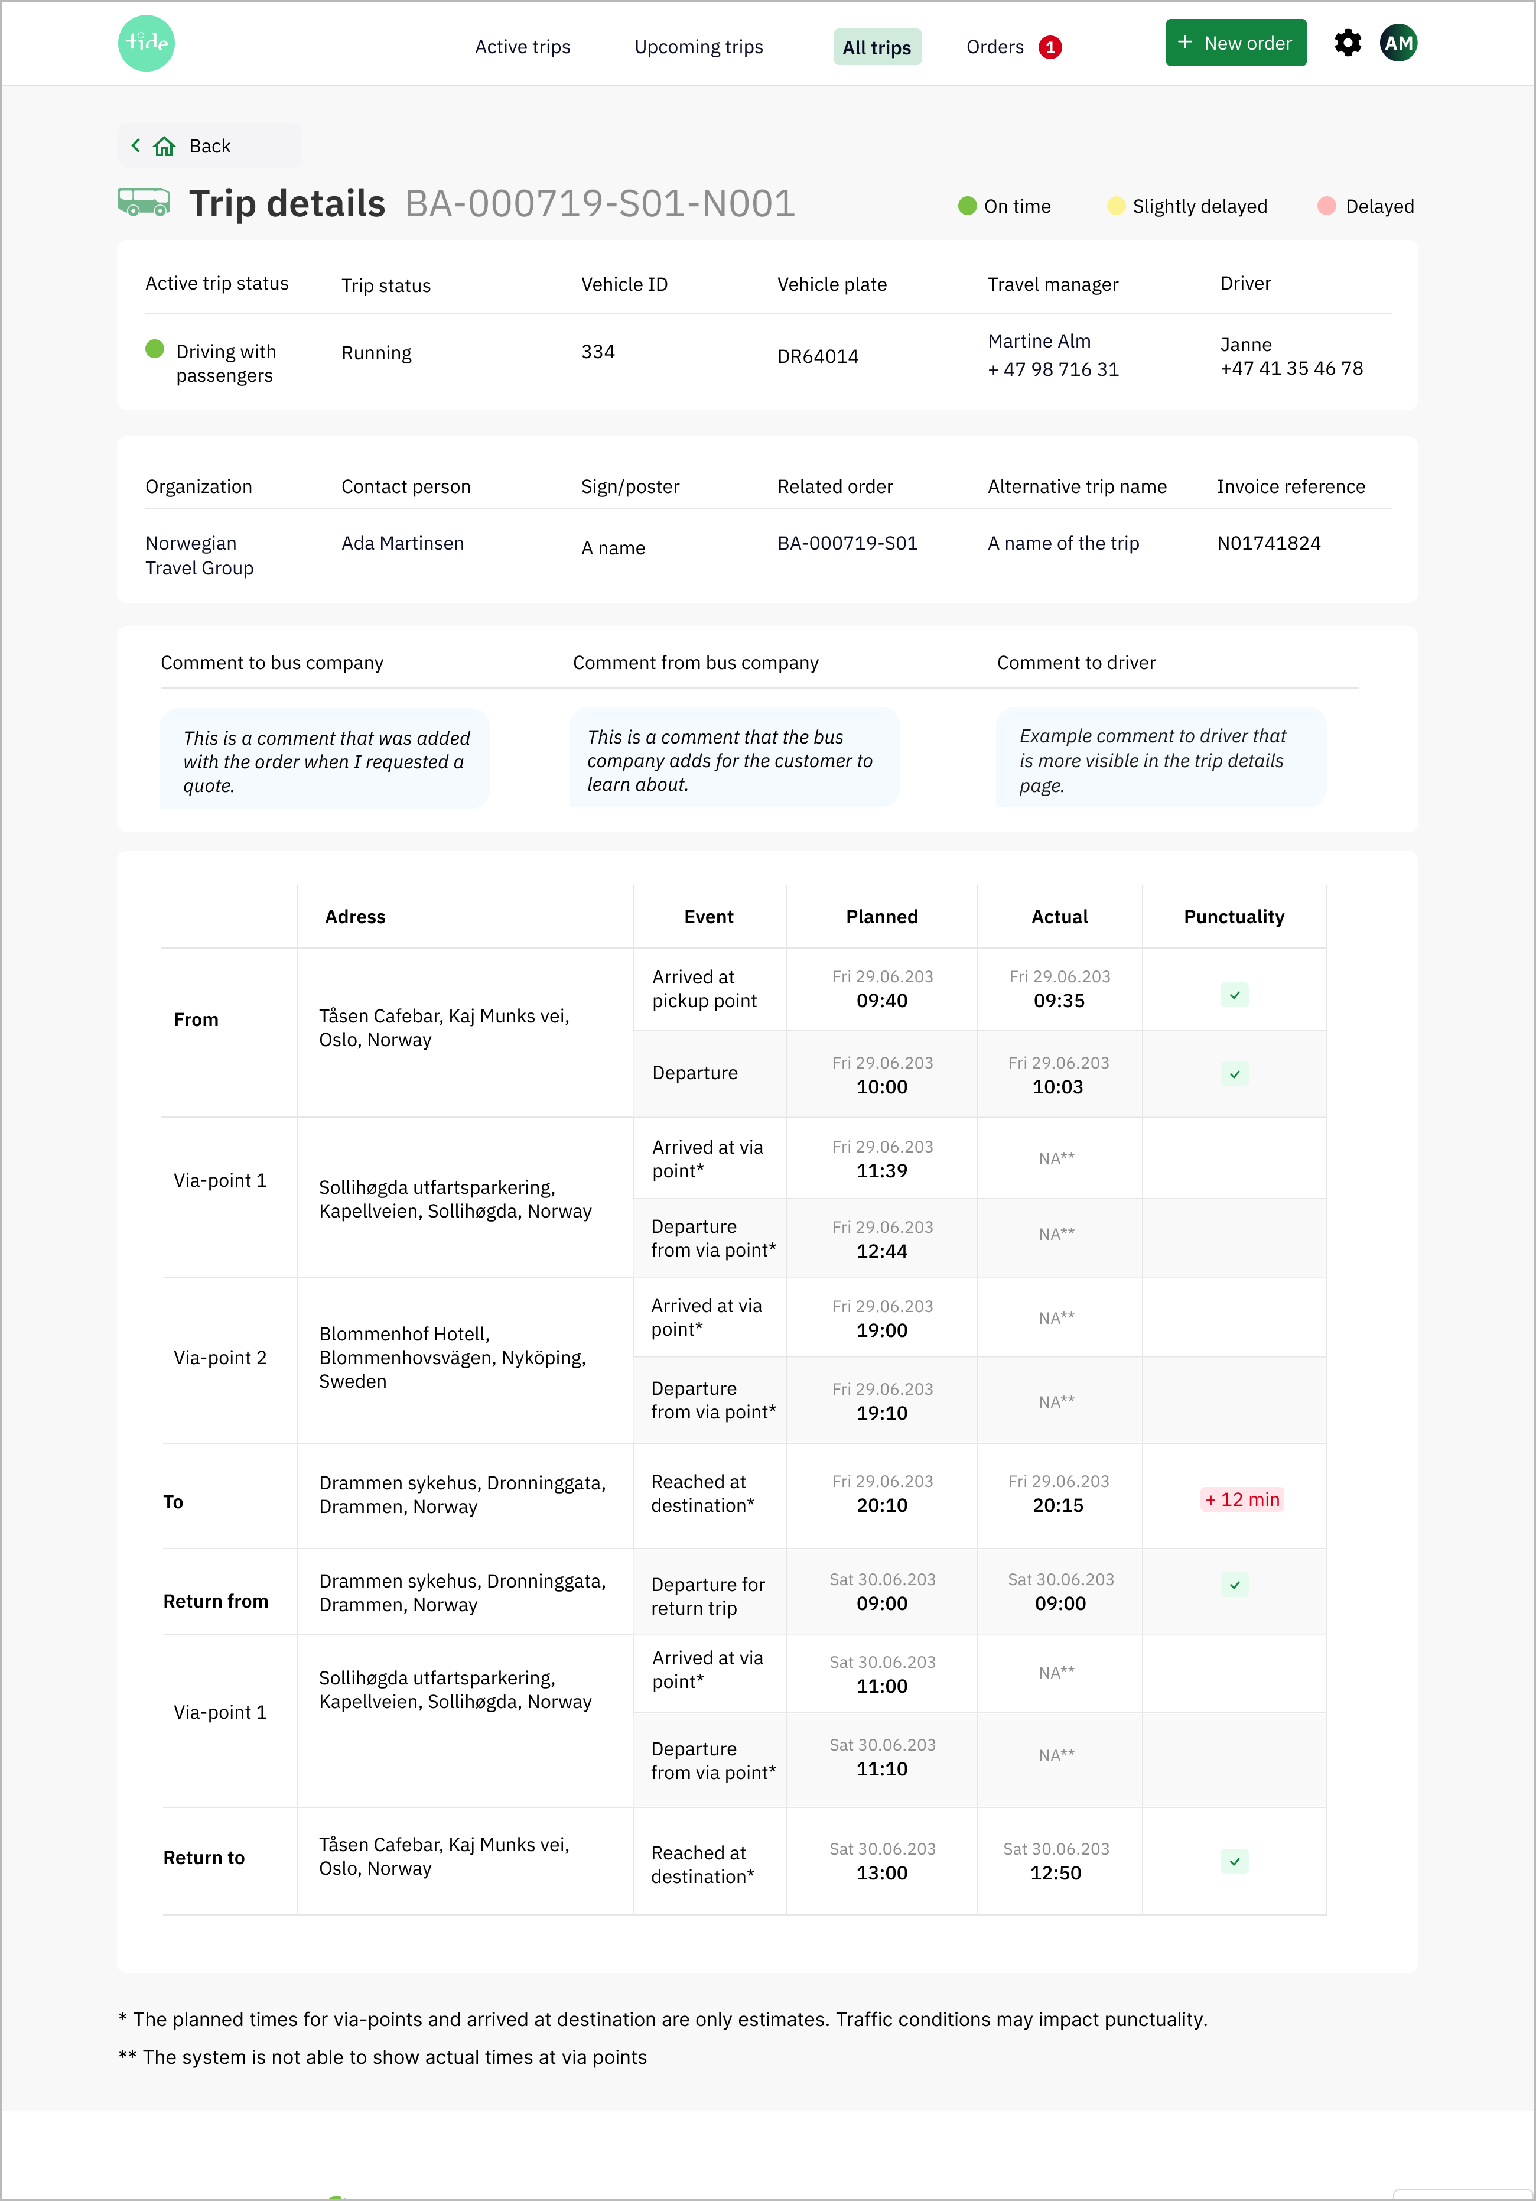The height and width of the screenshot is (2201, 1536).
Task: Click actual time 20:15
Action: pyautogui.click(x=1058, y=1505)
